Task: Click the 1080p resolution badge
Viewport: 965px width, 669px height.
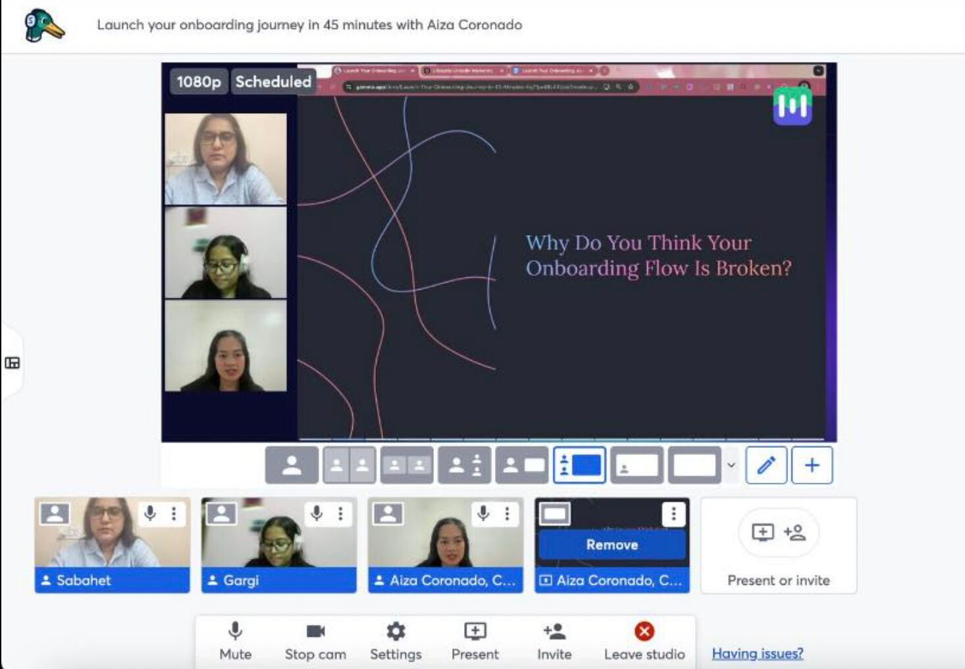Action: click(199, 82)
